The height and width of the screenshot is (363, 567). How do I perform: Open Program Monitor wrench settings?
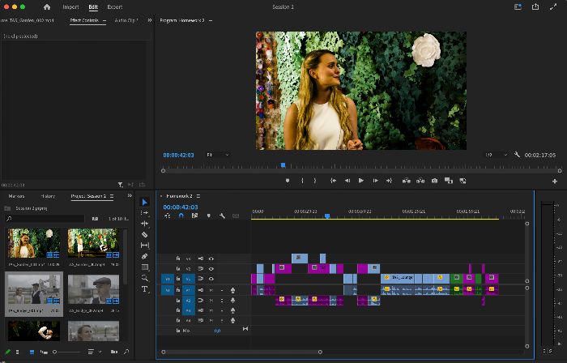pos(517,155)
